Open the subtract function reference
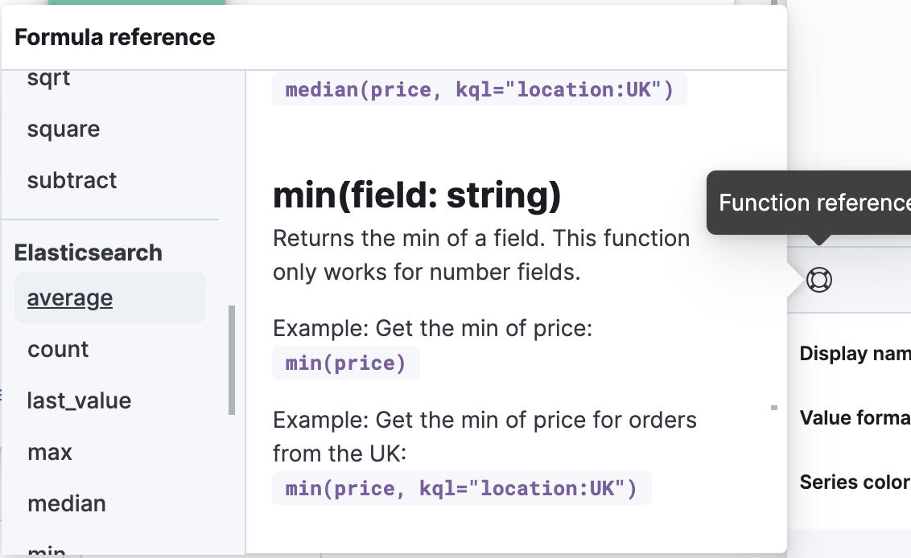The image size is (911, 558). pyautogui.click(x=72, y=181)
